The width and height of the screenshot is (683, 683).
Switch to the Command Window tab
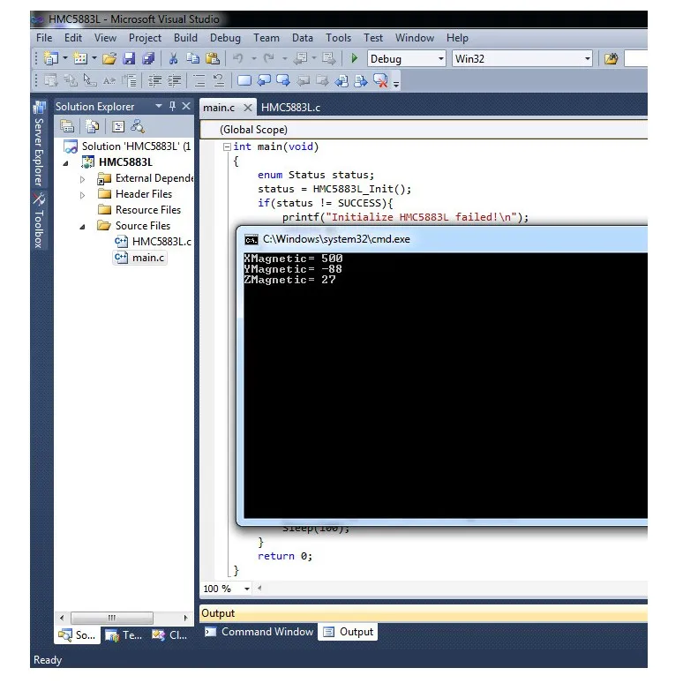pyautogui.click(x=259, y=632)
